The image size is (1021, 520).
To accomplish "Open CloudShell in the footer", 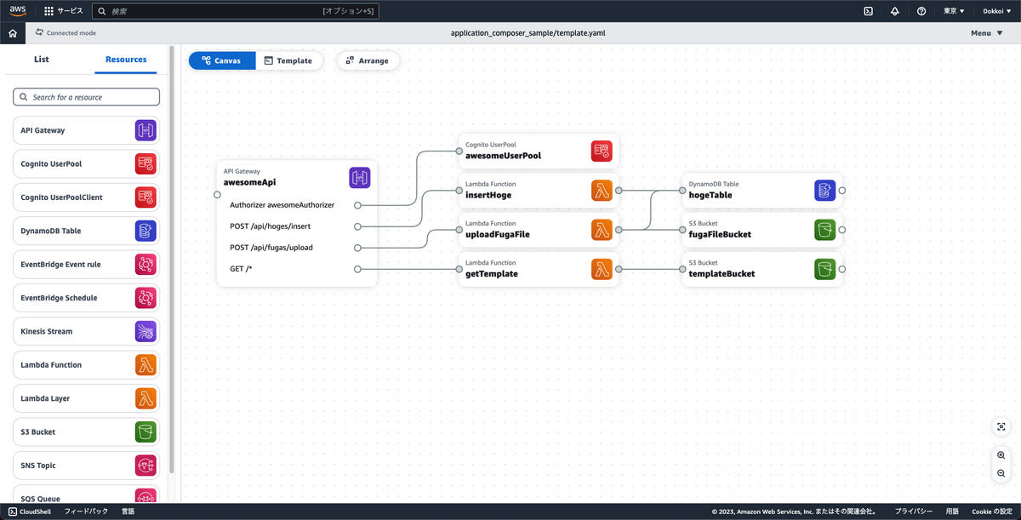I will [x=29, y=511].
